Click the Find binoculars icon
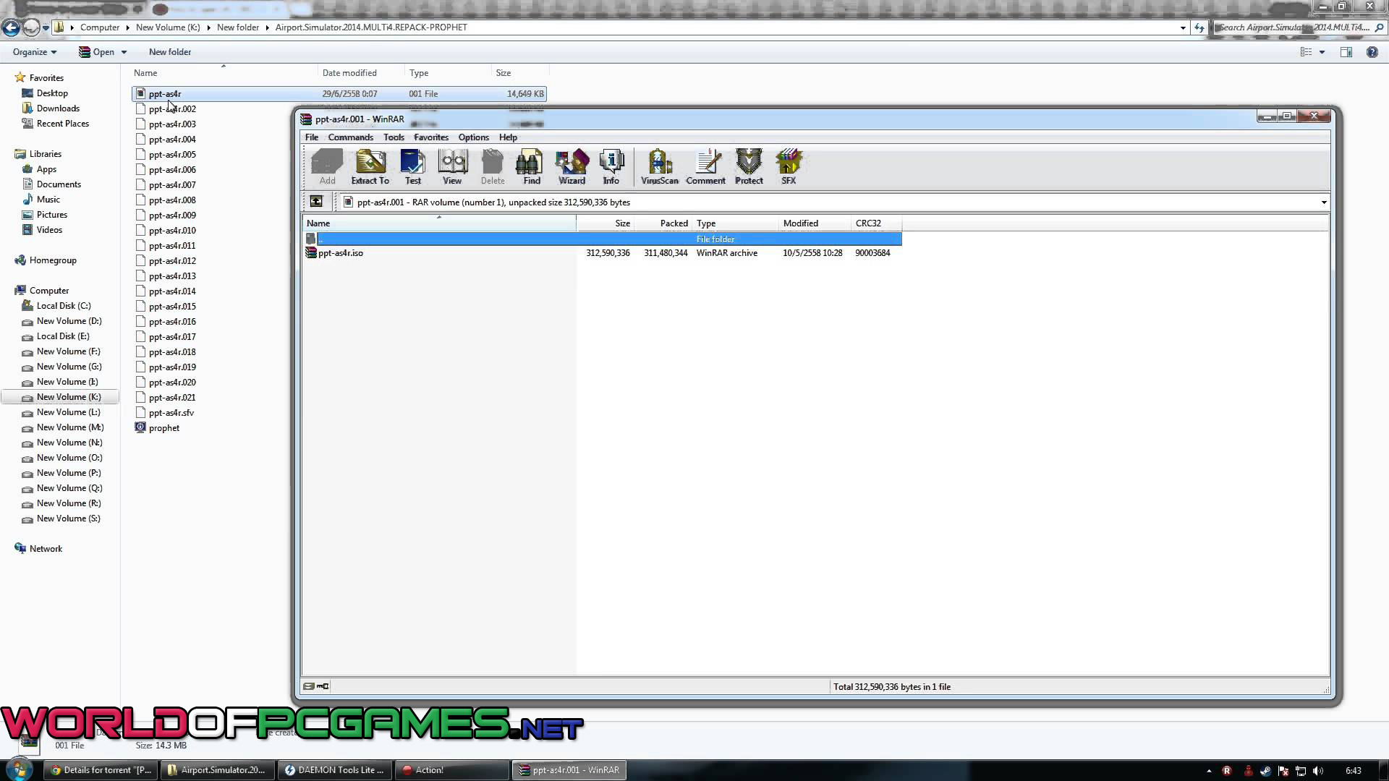 (531, 167)
